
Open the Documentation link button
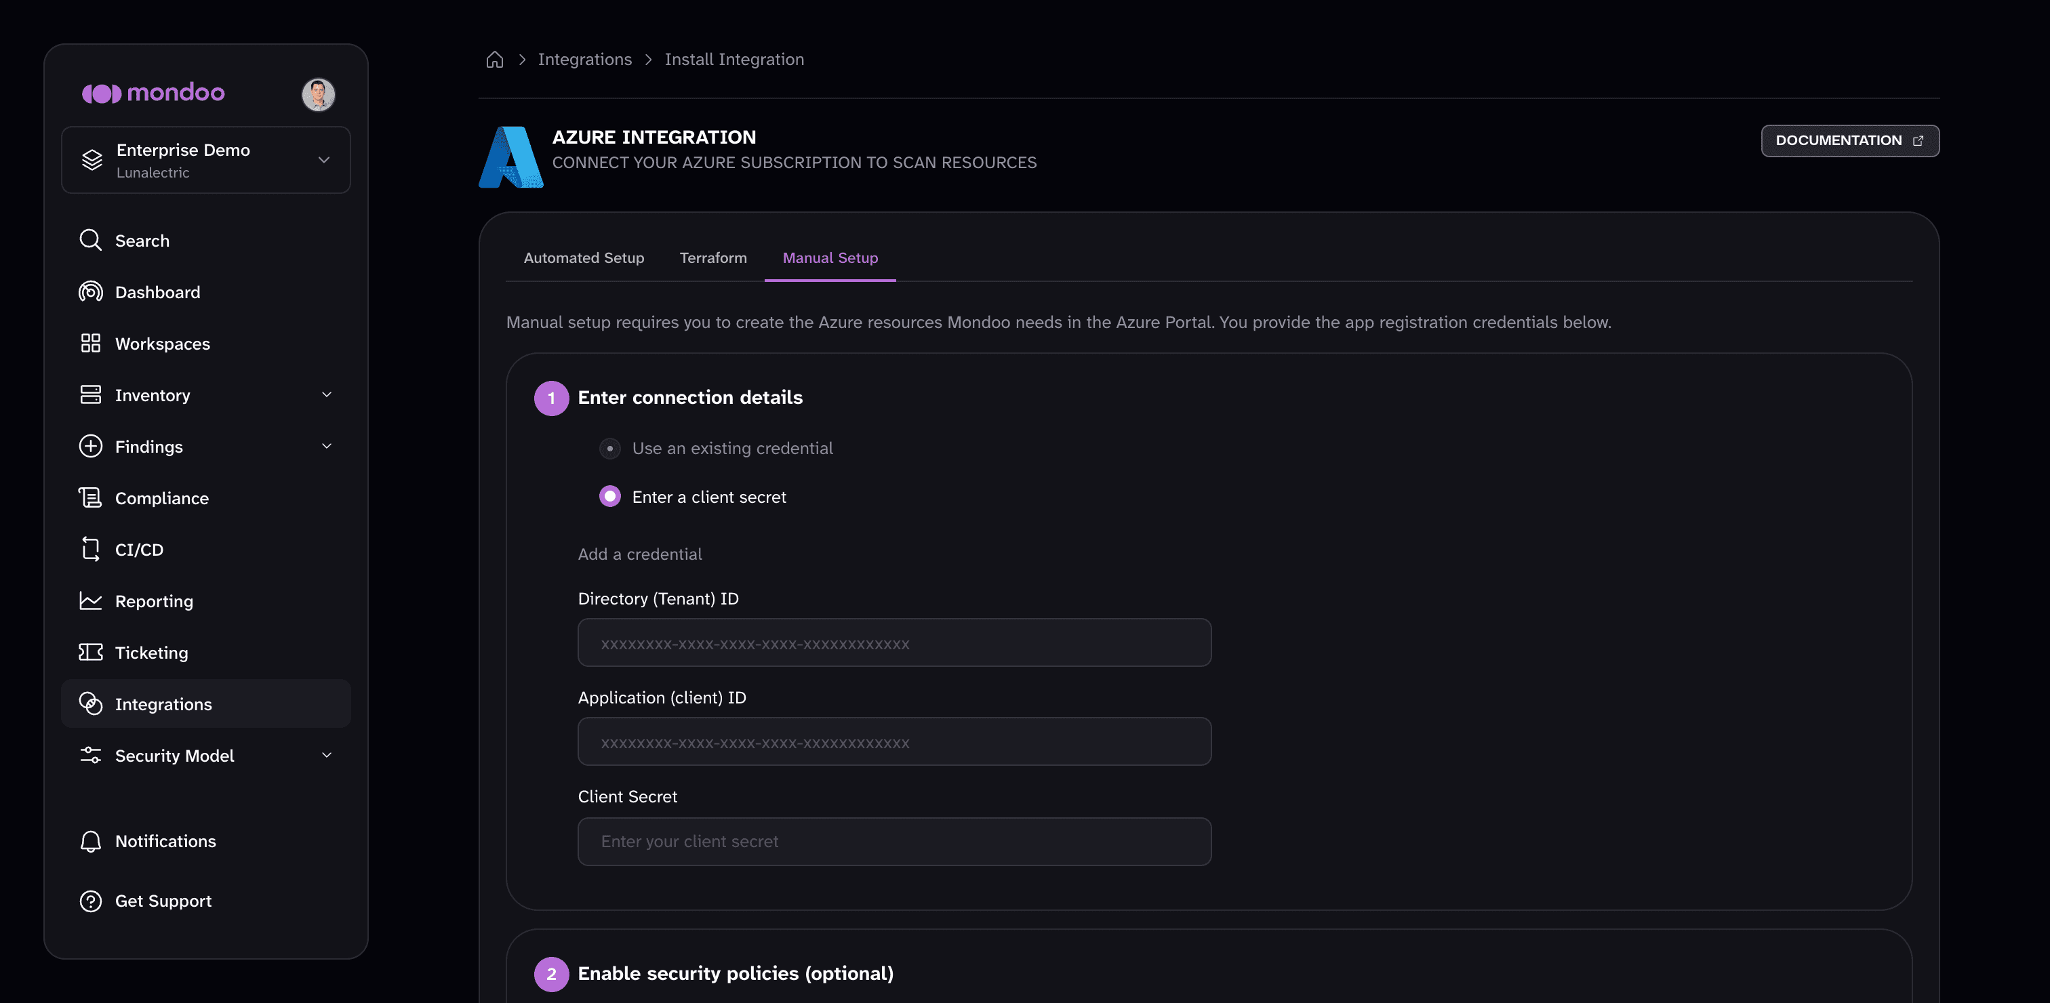point(1849,141)
